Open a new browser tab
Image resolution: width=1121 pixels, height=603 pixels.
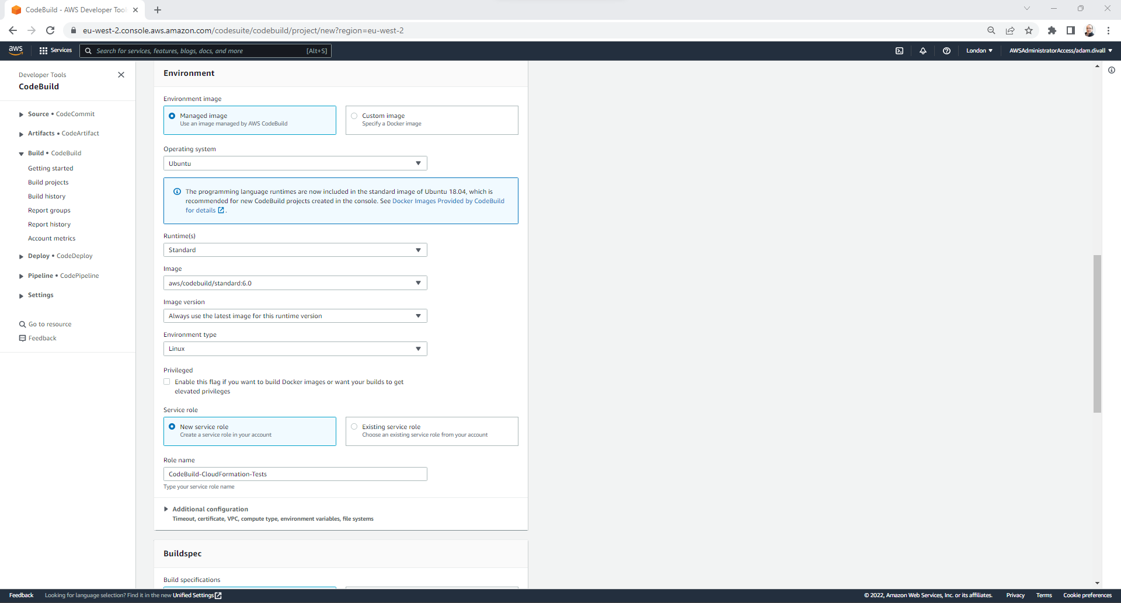[x=158, y=10]
